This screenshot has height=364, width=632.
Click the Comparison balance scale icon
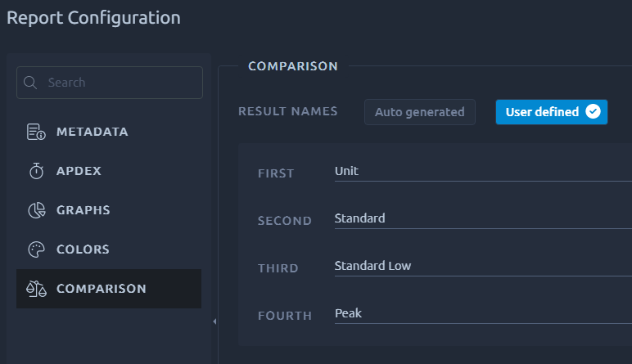coord(36,289)
